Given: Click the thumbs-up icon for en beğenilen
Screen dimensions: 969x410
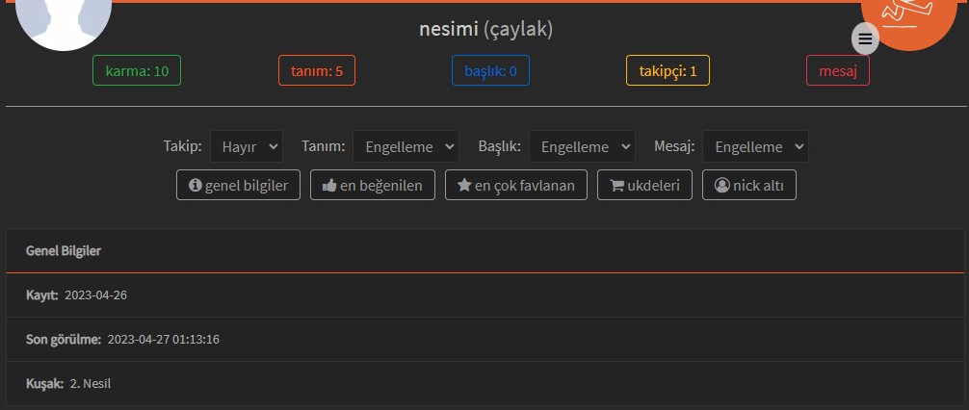Looking at the screenshot, I should click(x=329, y=185).
